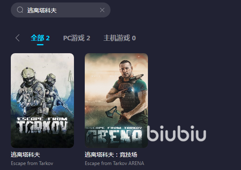Image resolution: width=241 pixels, height=170 pixels.
Task: Clear the search text with the X icon
Action: [102, 10]
